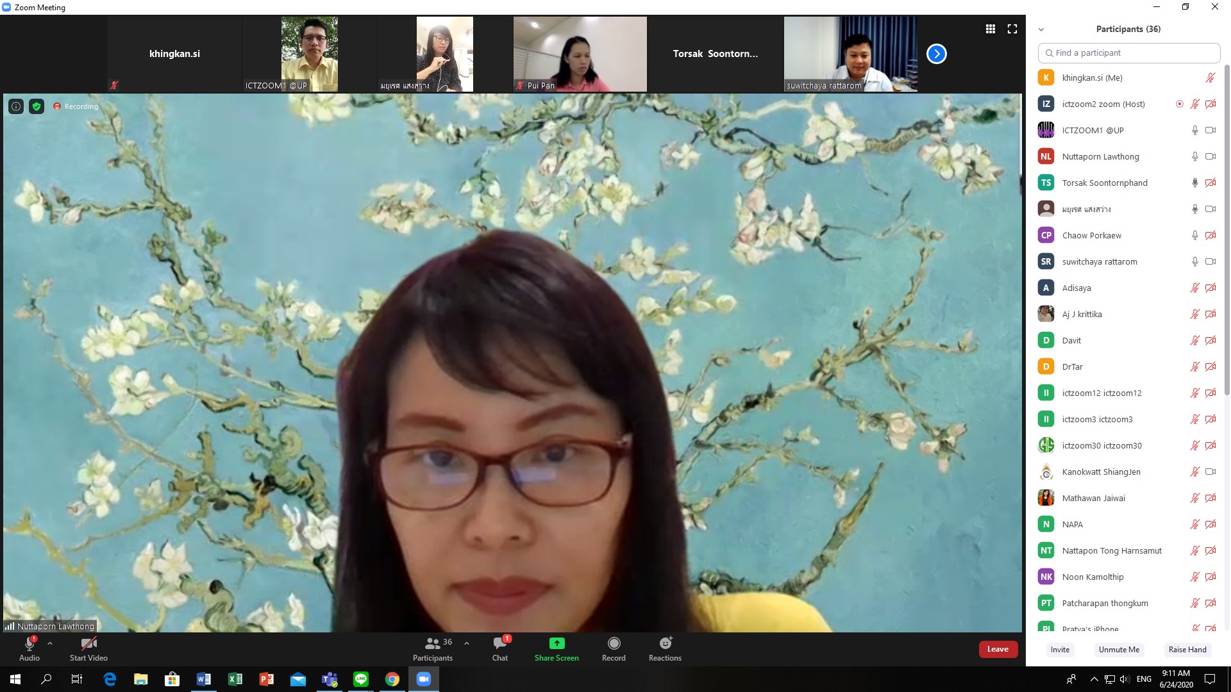The image size is (1231, 692).
Task: Click khingkan.si video tile
Action: click(x=174, y=54)
